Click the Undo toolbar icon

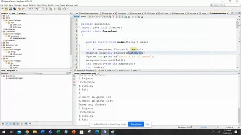click(x=19, y=9)
